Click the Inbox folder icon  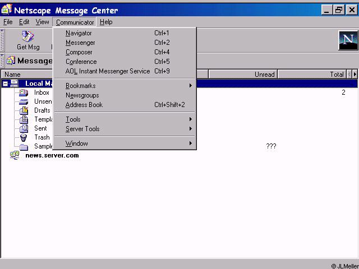[x=24, y=92]
